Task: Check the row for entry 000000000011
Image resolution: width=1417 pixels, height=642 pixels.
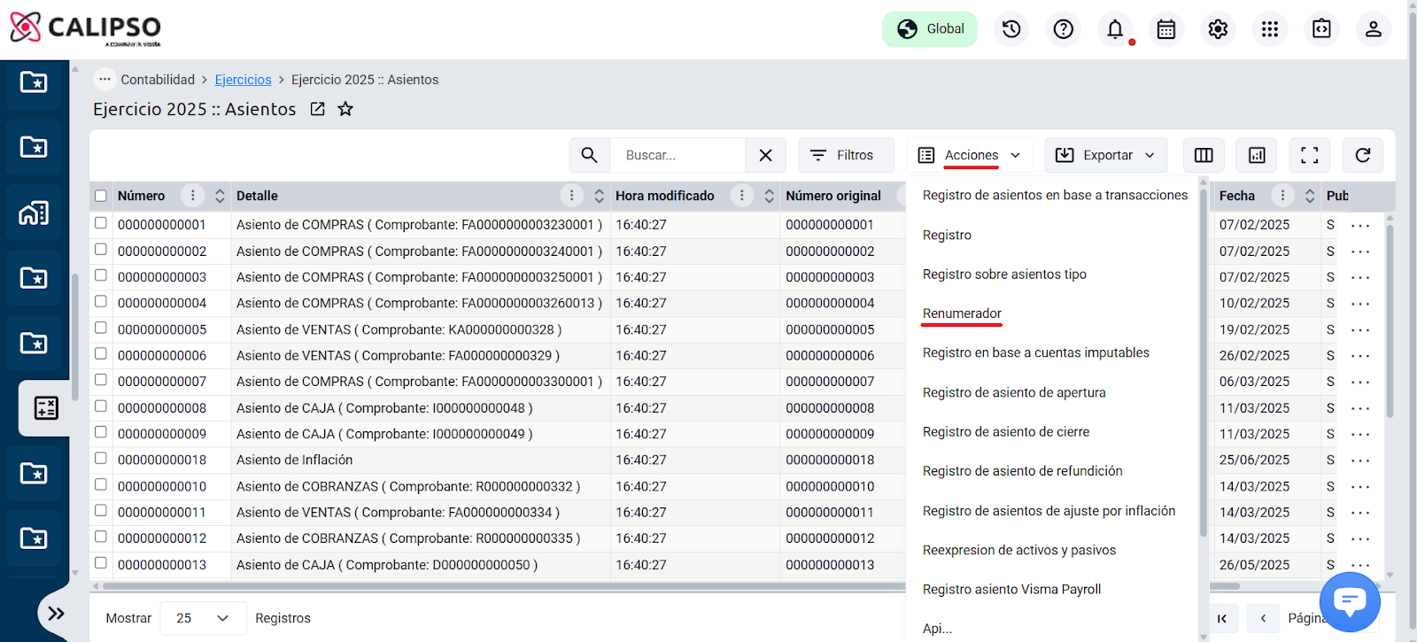Action: 101,511
